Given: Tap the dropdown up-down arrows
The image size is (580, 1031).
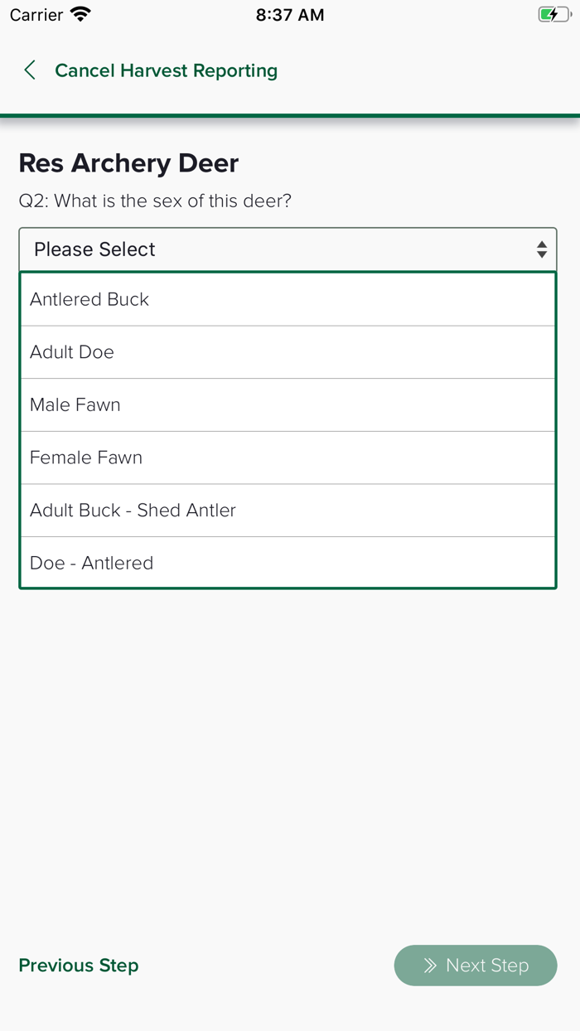Looking at the screenshot, I should click(x=541, y=249).
